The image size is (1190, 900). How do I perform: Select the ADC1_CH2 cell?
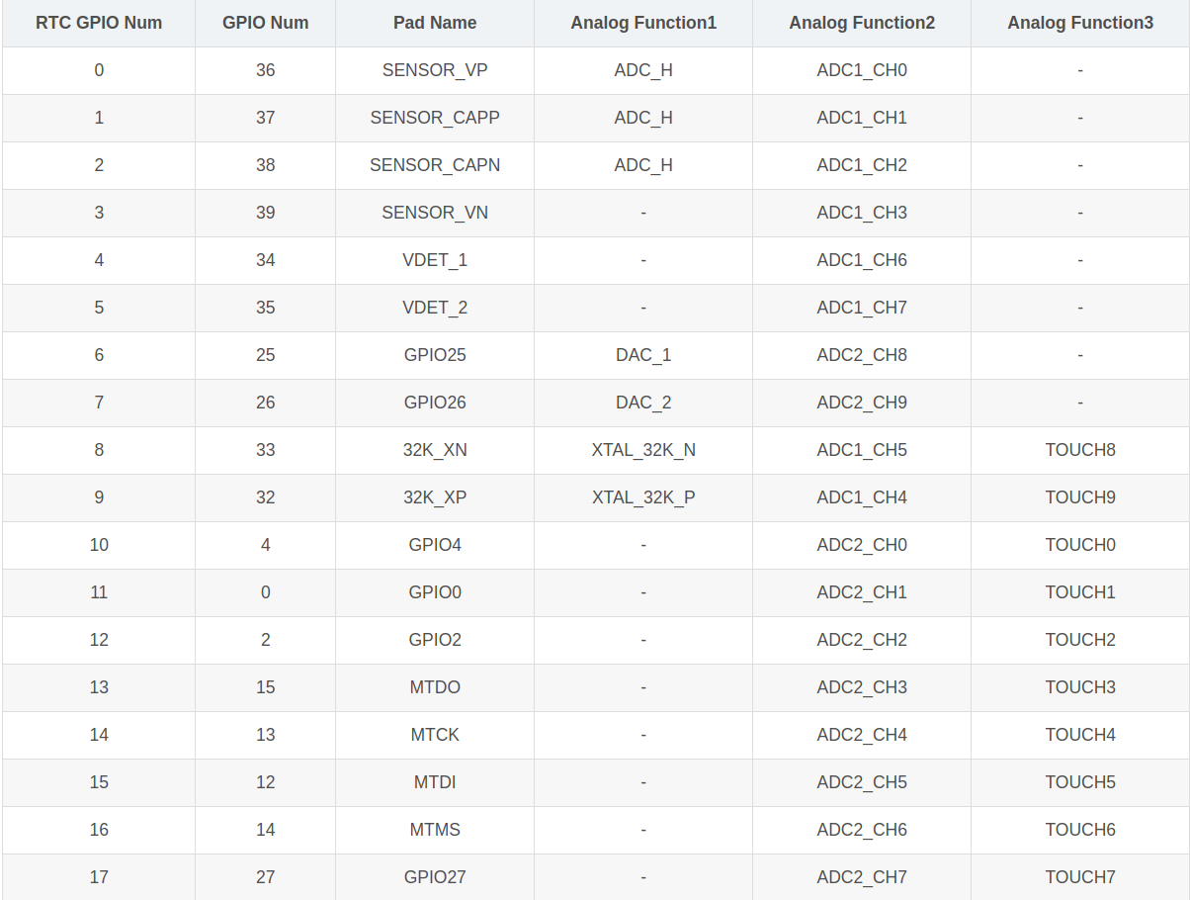(x=862, y=165)
